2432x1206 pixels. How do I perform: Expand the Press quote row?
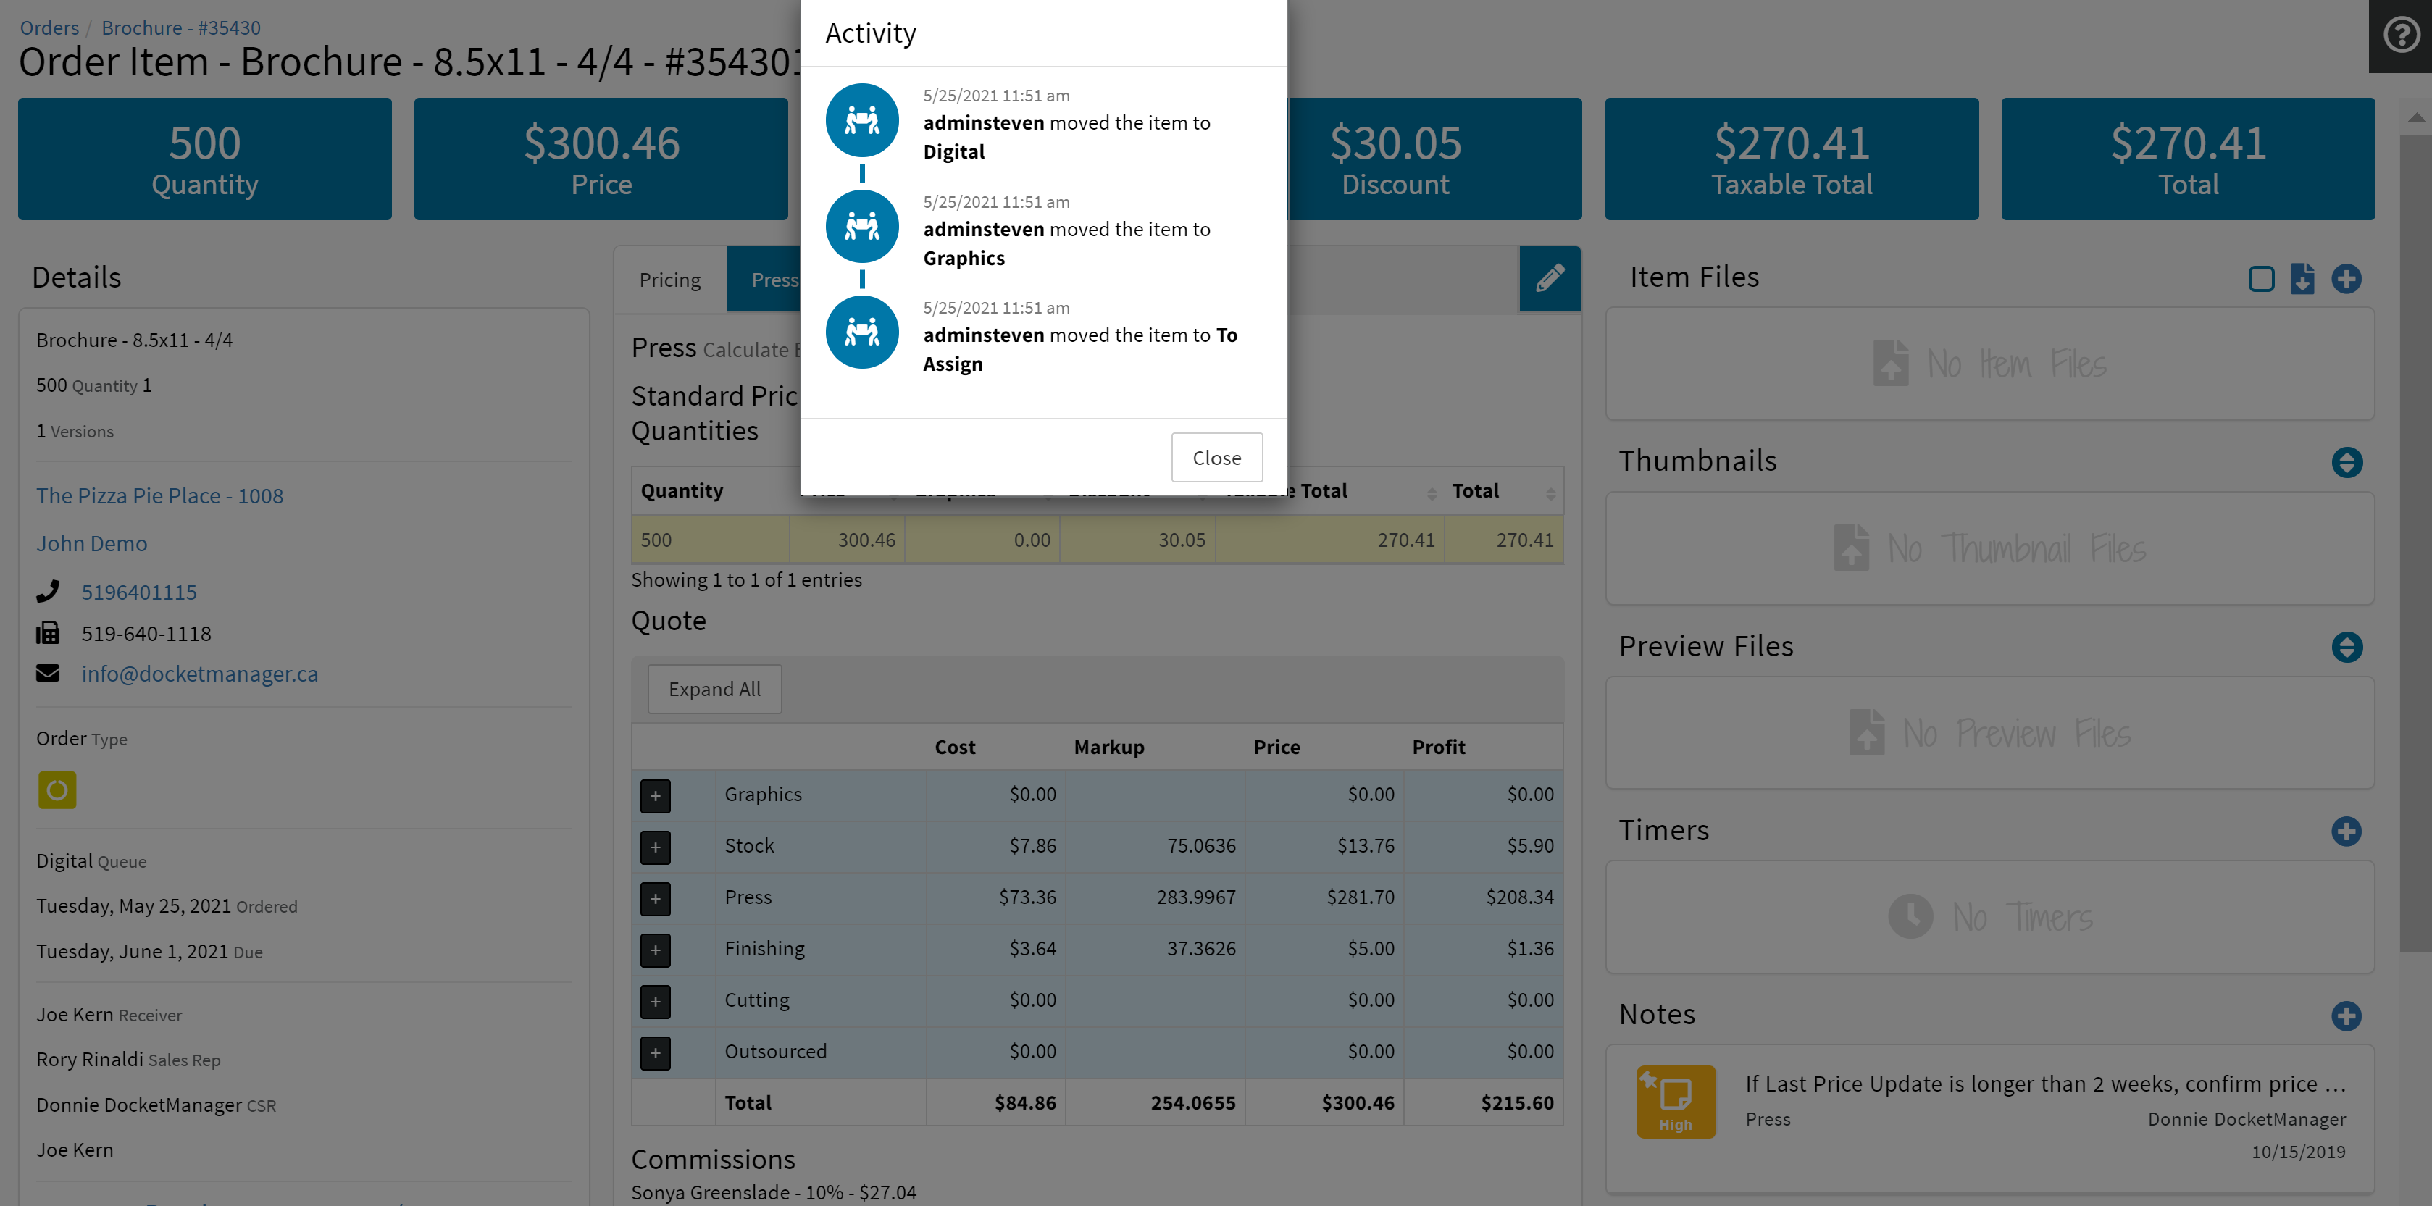[655, 898]
